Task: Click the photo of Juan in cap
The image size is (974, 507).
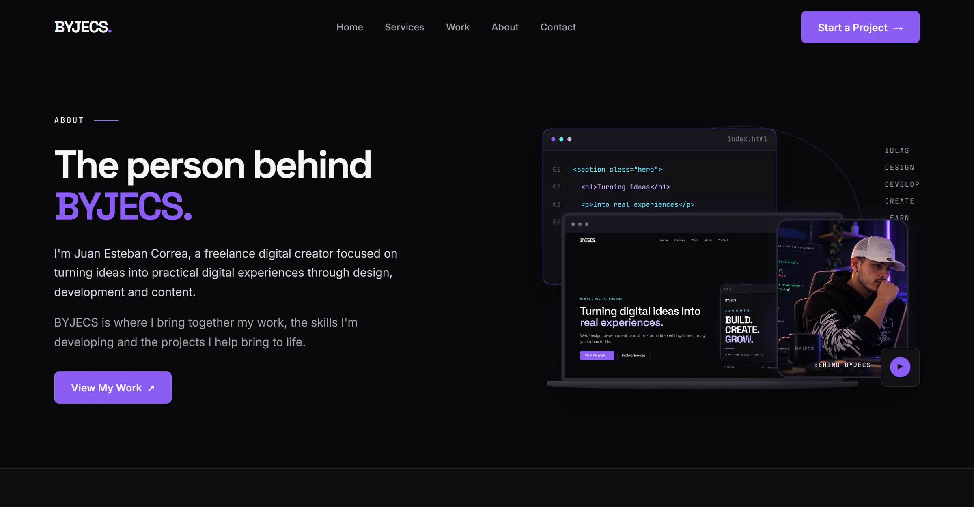Action: 842,298
